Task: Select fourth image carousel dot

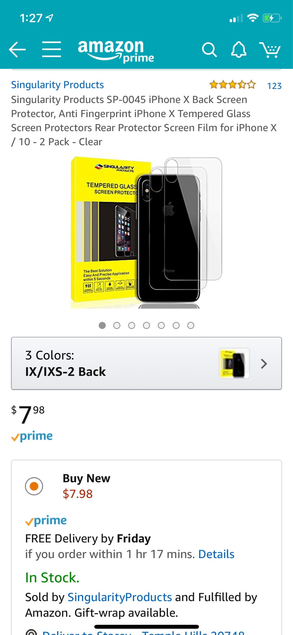Action: coord(146,325)
